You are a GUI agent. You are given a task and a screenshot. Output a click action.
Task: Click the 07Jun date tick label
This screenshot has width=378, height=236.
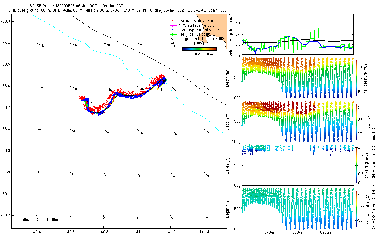[x=270, y=233]
